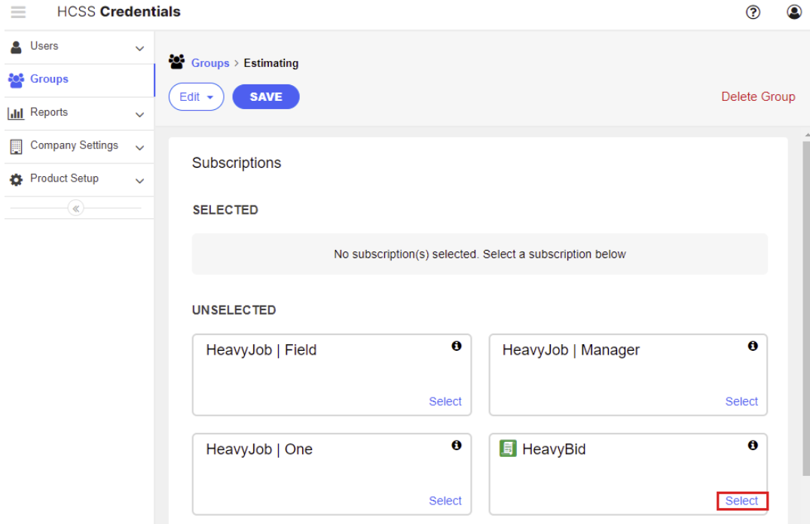Click the Product Setup gear icon
The height and width of the screenshot is (524, 810).
pyautogui.click(x=16, y=178)
